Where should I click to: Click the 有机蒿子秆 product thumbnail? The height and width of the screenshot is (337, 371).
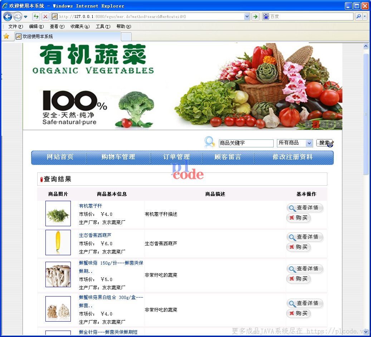coord(58,213)
